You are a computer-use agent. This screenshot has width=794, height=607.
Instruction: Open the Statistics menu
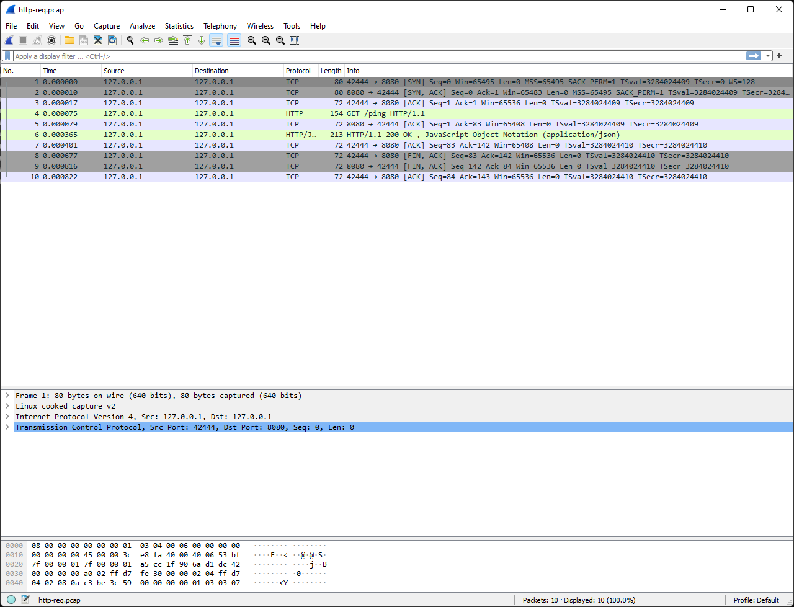pyautogui.click(x=179, y=26)
